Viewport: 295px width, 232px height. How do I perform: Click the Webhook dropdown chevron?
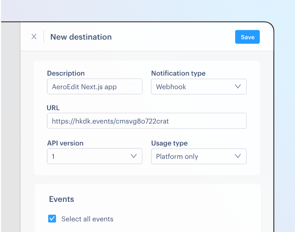[238, 87]
